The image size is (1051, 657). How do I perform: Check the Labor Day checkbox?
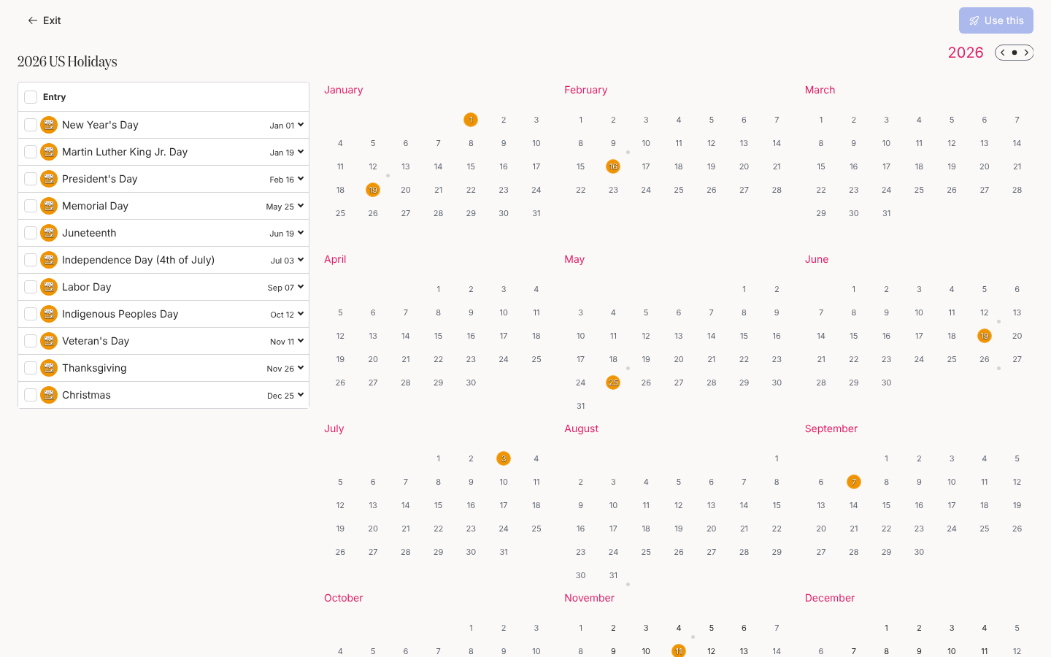(31, 287)
